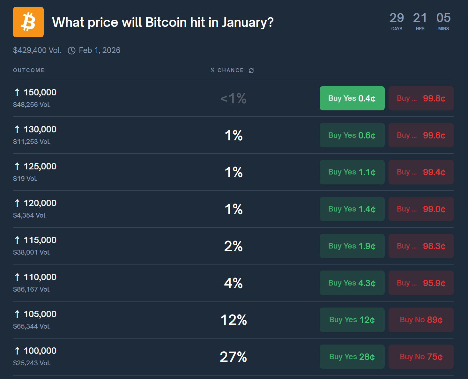Choose Buy No 99.0¢ on 120,000 row
The width and height of the screenshot is (468, 379).
coord(421,209)
